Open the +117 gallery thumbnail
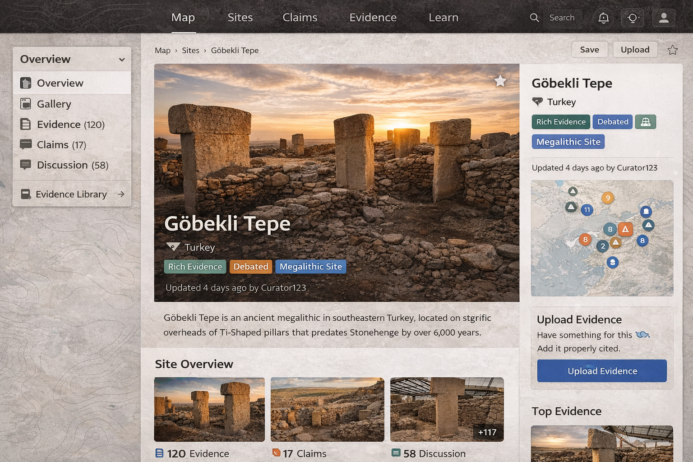 pos(447,409)
